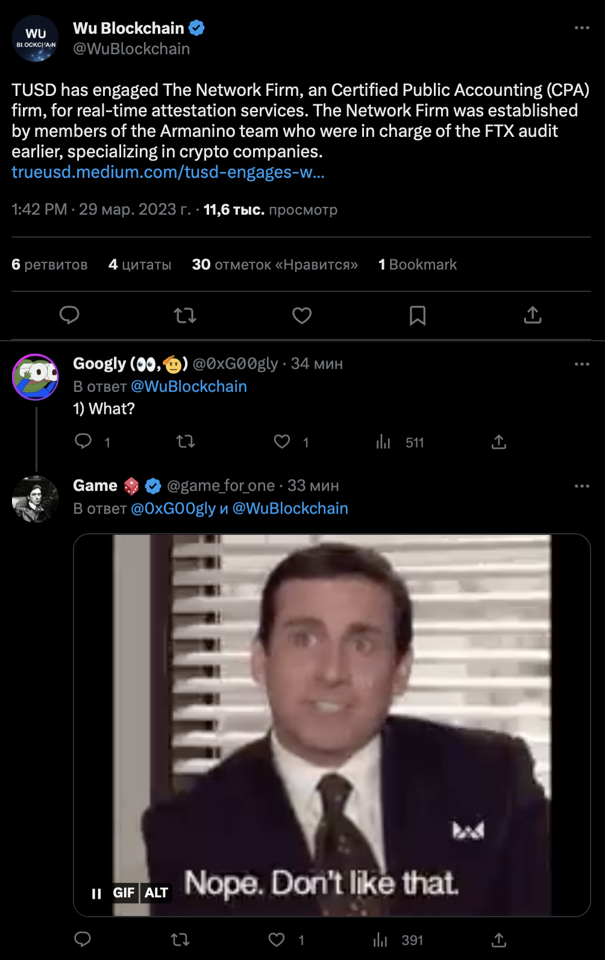Open Wu Blockchain profile avatar
This screenshot has width=605, height=960.
[36, 39]
